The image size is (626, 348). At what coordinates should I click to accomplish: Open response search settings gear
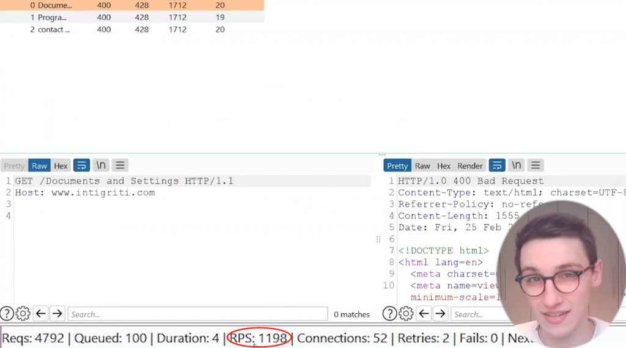pyautogui.click(x=406, y=314)
